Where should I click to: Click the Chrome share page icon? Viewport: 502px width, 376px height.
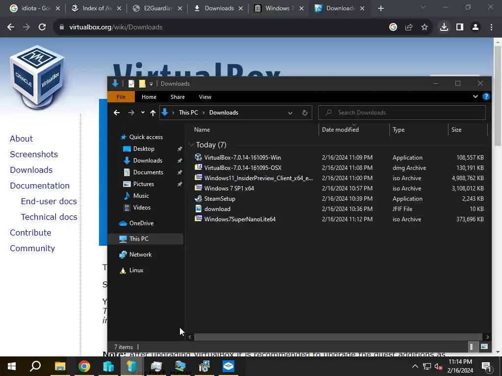tap(409, 27)
